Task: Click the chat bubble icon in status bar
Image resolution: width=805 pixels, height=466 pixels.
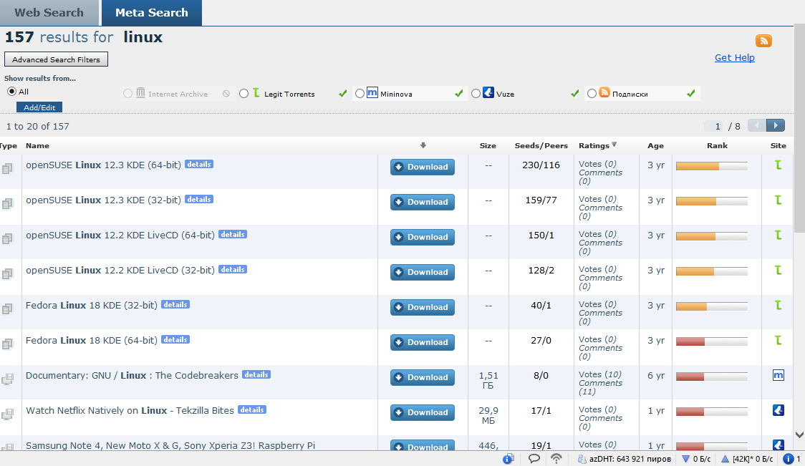Action: [534, 459]
